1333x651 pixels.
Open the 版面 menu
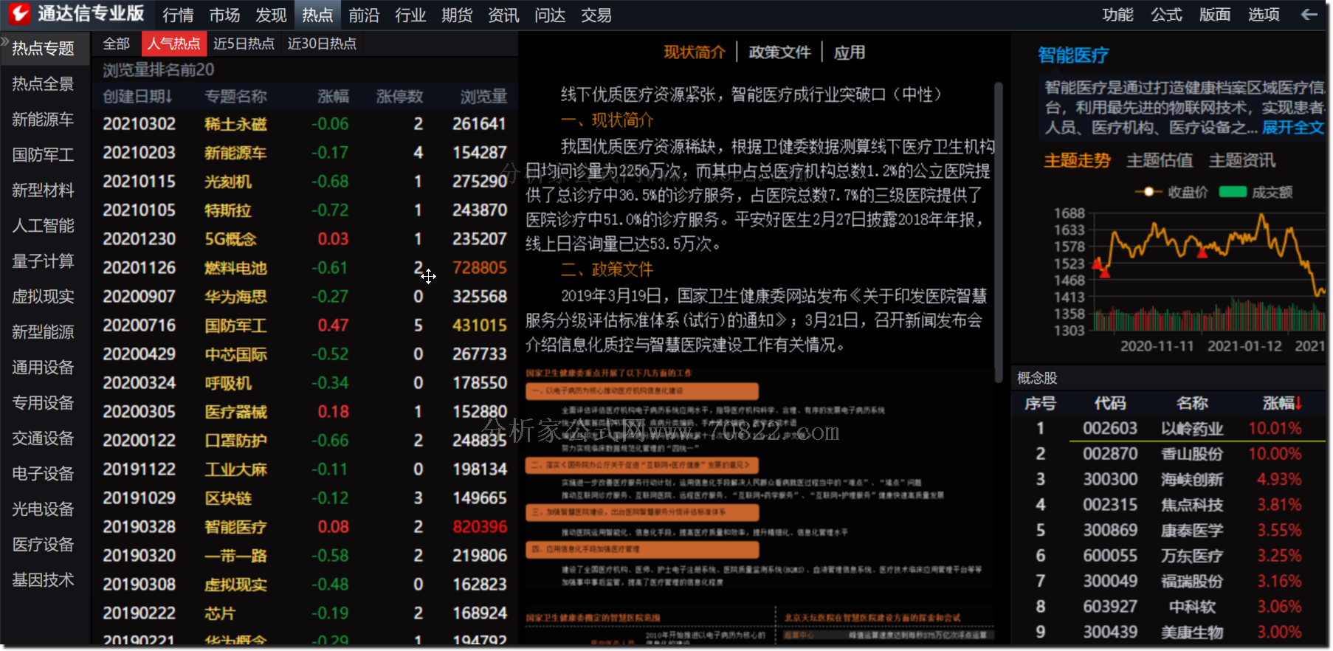(x=1215, y=15)
